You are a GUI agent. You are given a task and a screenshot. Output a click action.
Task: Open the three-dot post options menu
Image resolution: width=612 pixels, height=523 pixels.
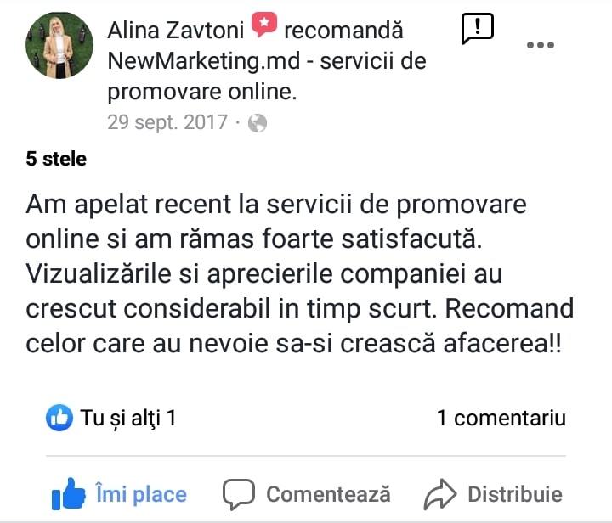(541, 45)
